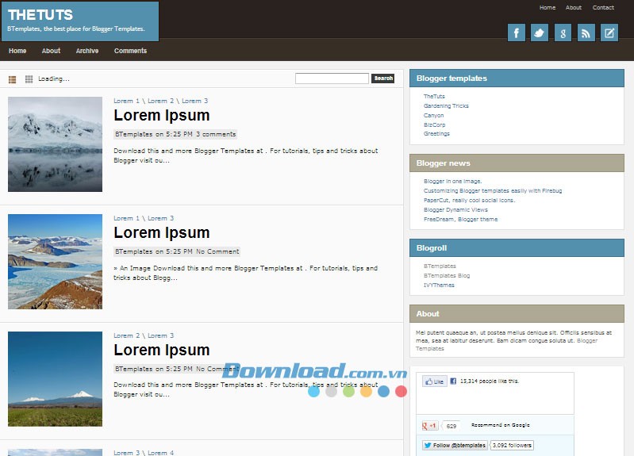Open the Google social icon
Image resolution: width=634 pixels, height=456 pixels.
pos(563,33)
